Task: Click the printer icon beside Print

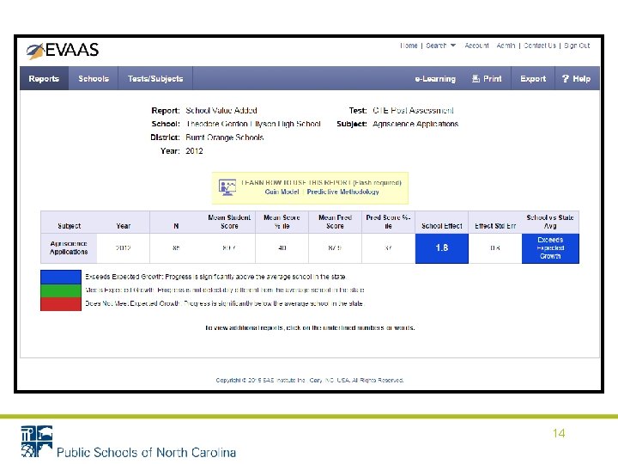Action: click(476, 78)
